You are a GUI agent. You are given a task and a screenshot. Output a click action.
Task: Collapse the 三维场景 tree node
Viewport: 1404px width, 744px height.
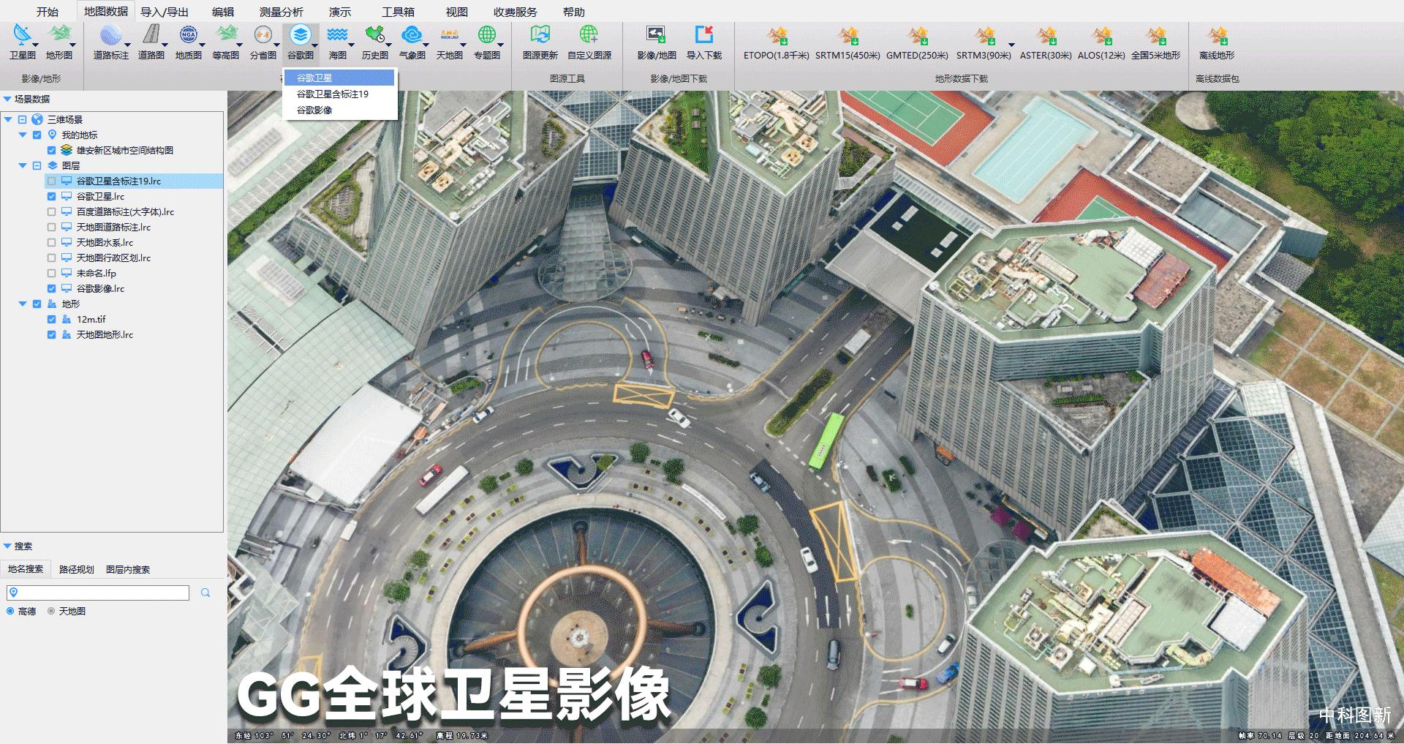click(8, 119)
